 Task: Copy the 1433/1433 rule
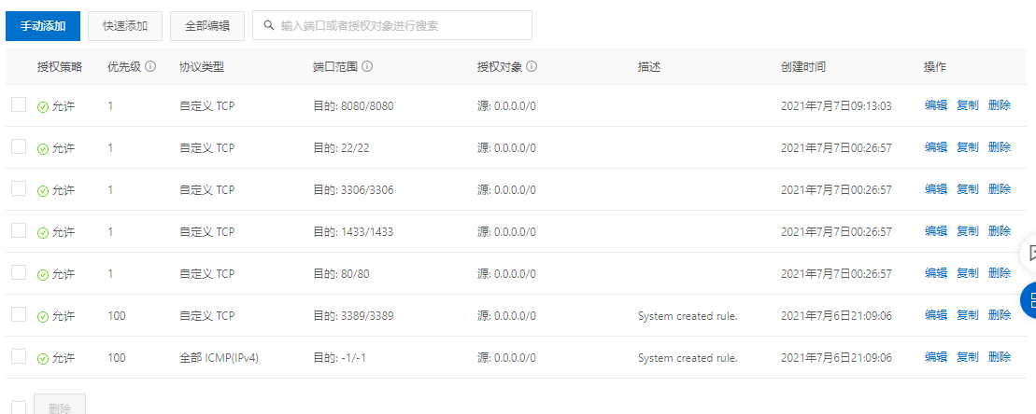pos(967,230)
